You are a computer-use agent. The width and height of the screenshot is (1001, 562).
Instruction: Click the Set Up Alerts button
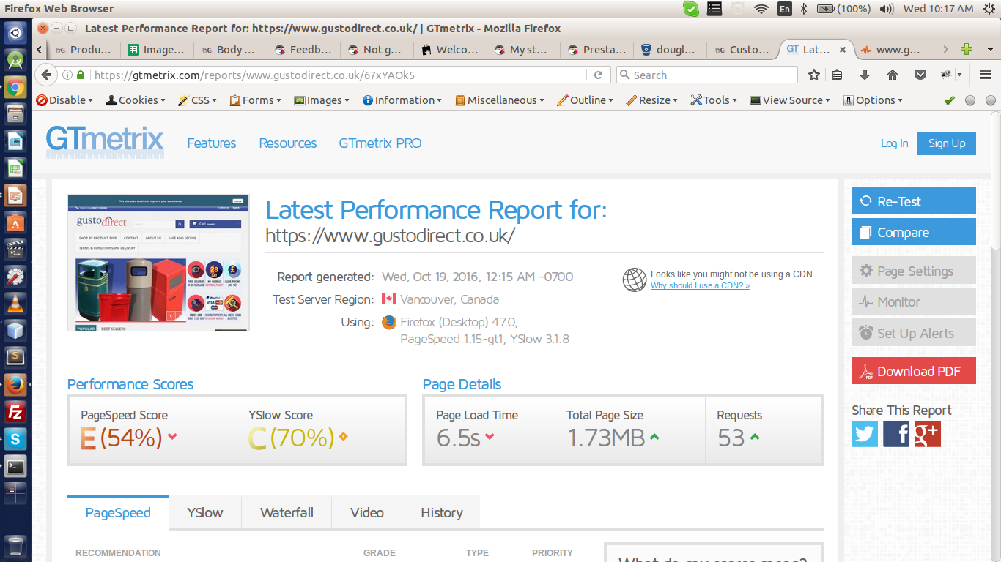point(914,333)
